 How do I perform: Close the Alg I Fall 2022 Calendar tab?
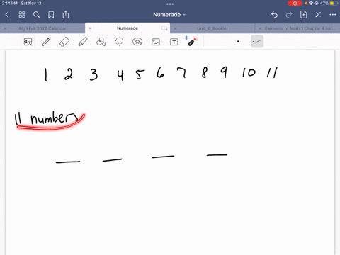click(x=5, y=28)
